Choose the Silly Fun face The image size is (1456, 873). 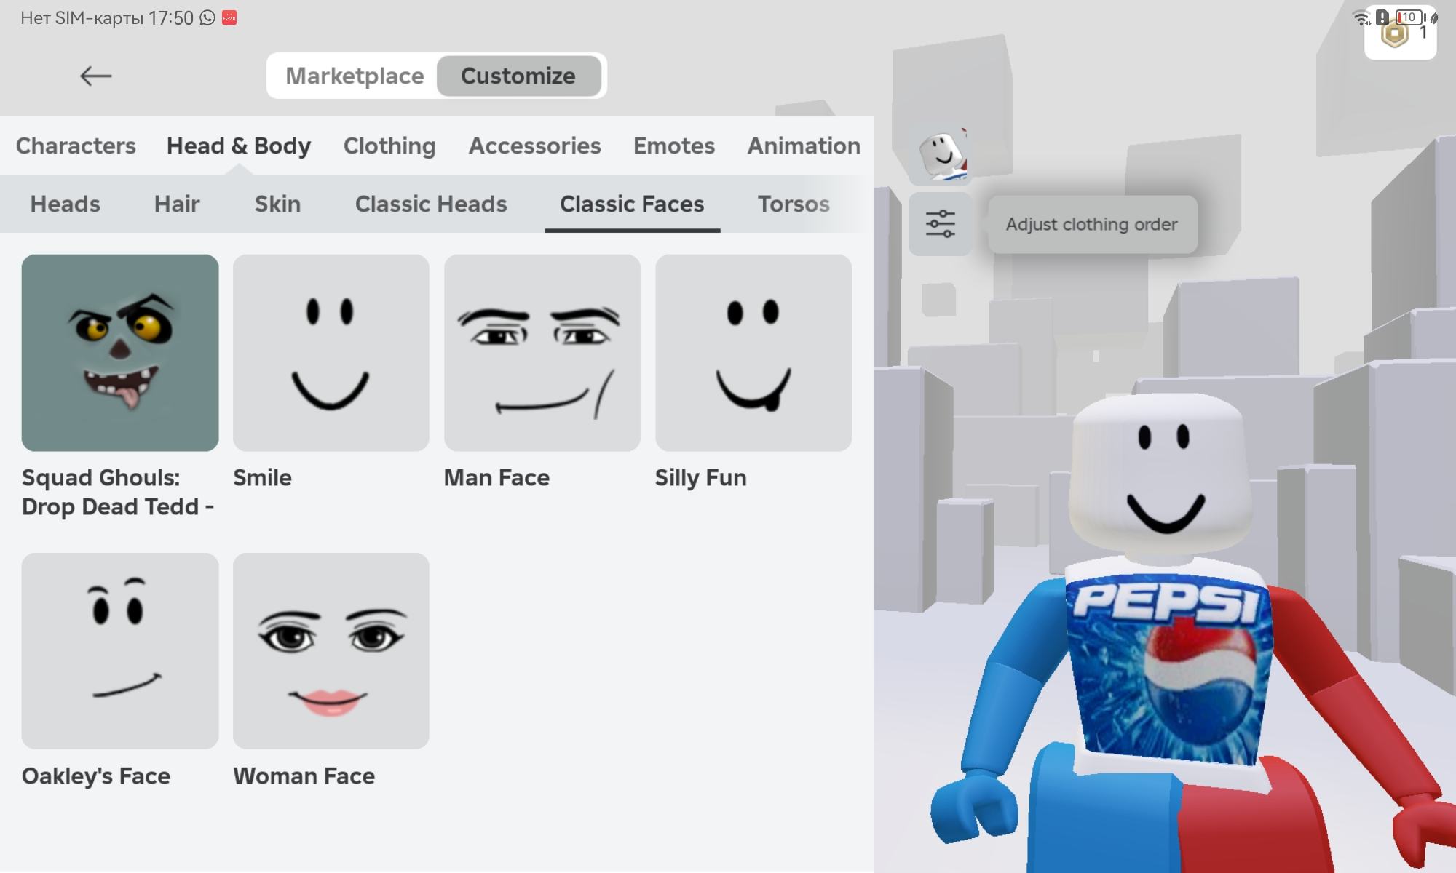(753, 353)
